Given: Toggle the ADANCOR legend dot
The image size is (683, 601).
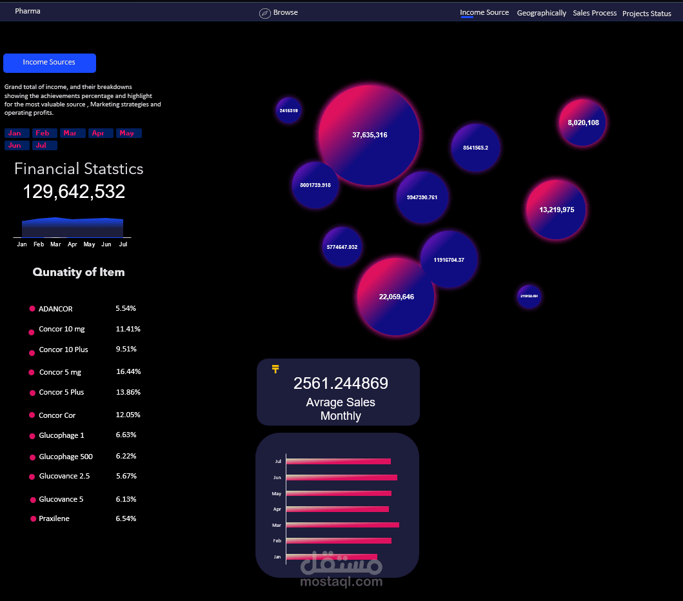Looking at the screenshot, I should [x=31, y=309].
